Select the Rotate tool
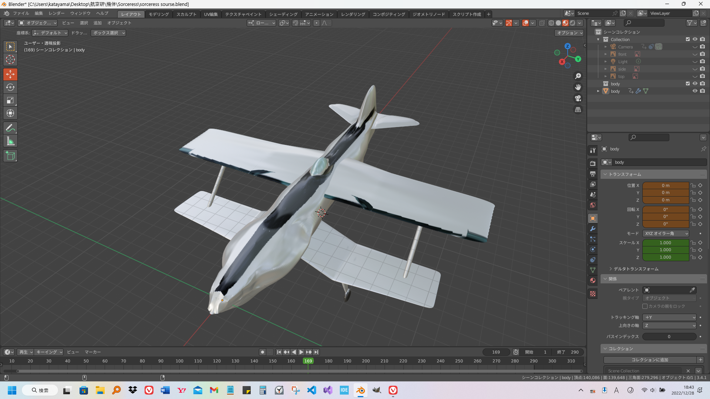Image resolution: width=710 pixels, height=399 pixels. (x=10, y=87)
